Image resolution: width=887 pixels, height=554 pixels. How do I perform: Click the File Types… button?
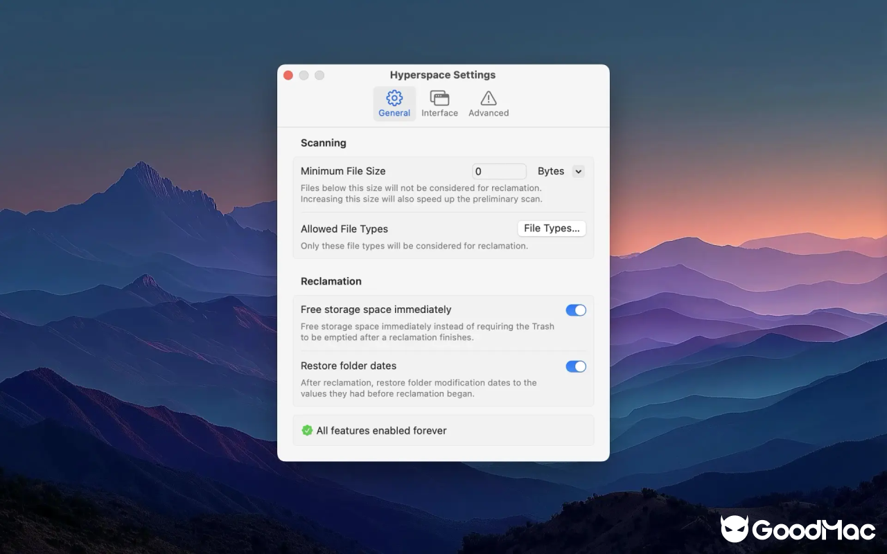552,229
